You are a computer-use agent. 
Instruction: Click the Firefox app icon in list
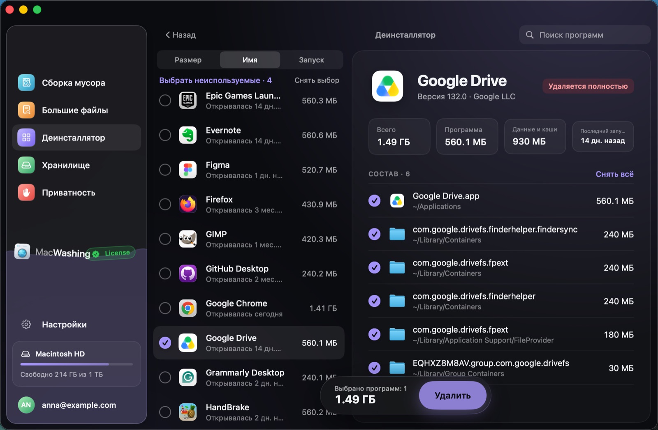pos(188,204)
